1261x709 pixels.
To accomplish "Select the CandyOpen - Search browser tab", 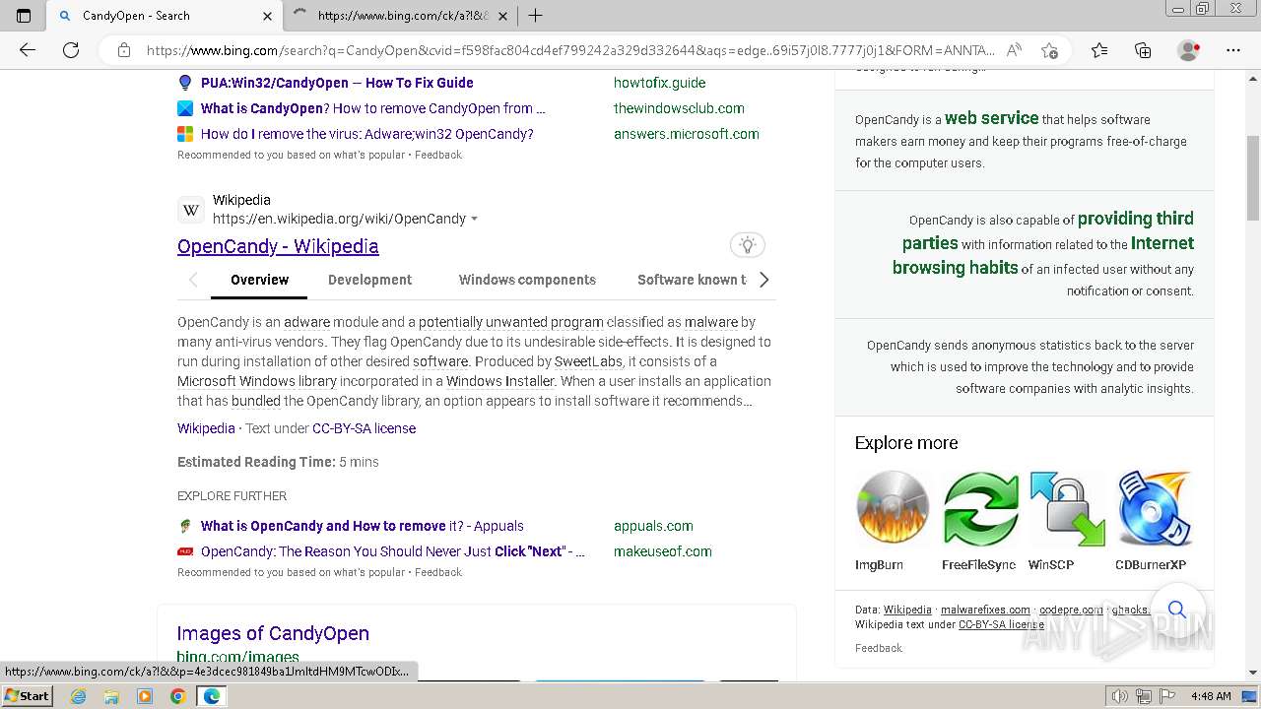I will point(166,16).
